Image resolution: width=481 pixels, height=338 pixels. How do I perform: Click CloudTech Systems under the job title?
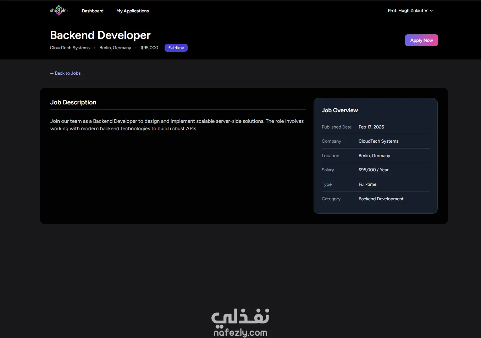70,48
